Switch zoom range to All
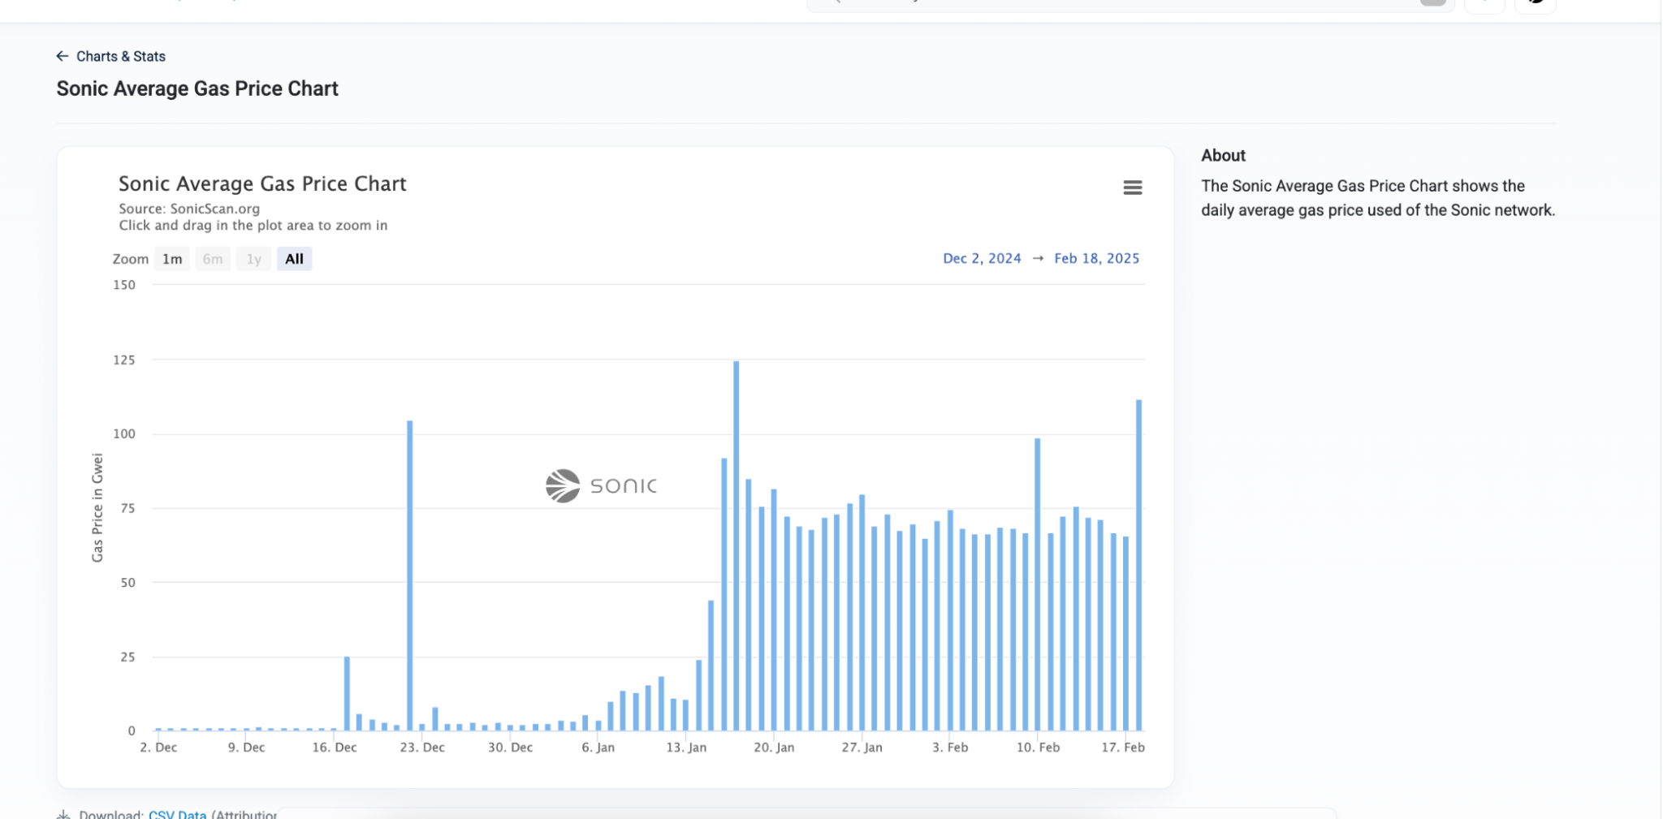 [x=294, y=259]
